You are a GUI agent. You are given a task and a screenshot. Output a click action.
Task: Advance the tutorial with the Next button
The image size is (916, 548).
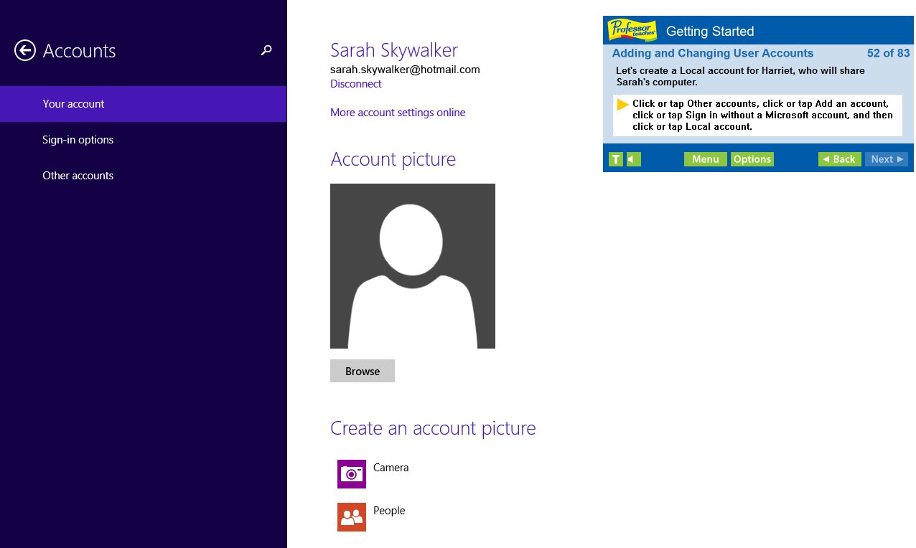click(887, 159)
